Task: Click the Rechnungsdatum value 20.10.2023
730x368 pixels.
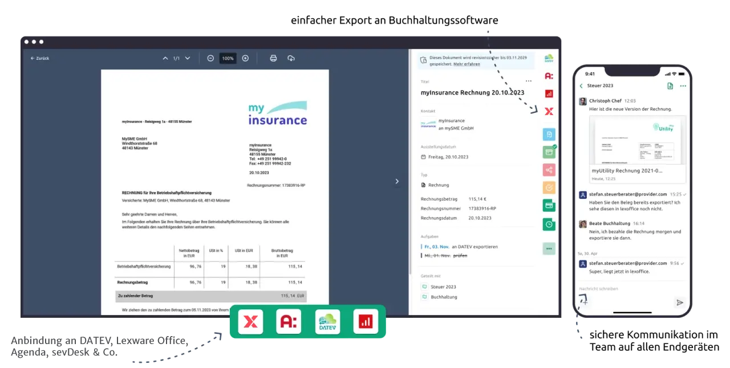Action: (x=480, y=218)
